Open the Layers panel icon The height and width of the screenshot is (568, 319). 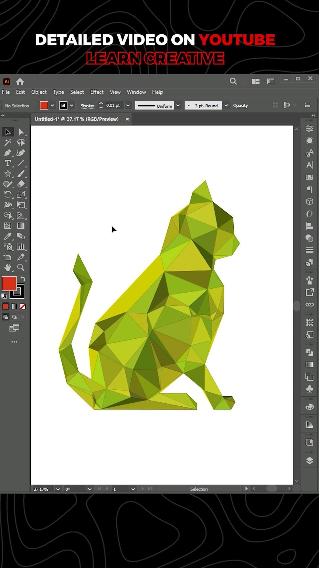[310, 461]
